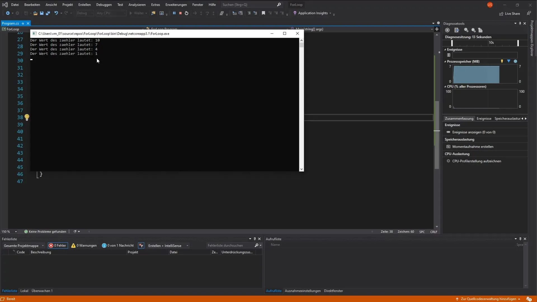
Task: Click the US user account avatar
Action: (x=490, y=5)
